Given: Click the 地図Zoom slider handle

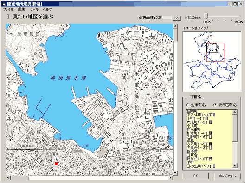Looking at the screenshot, I should click(x=207, y=16).
